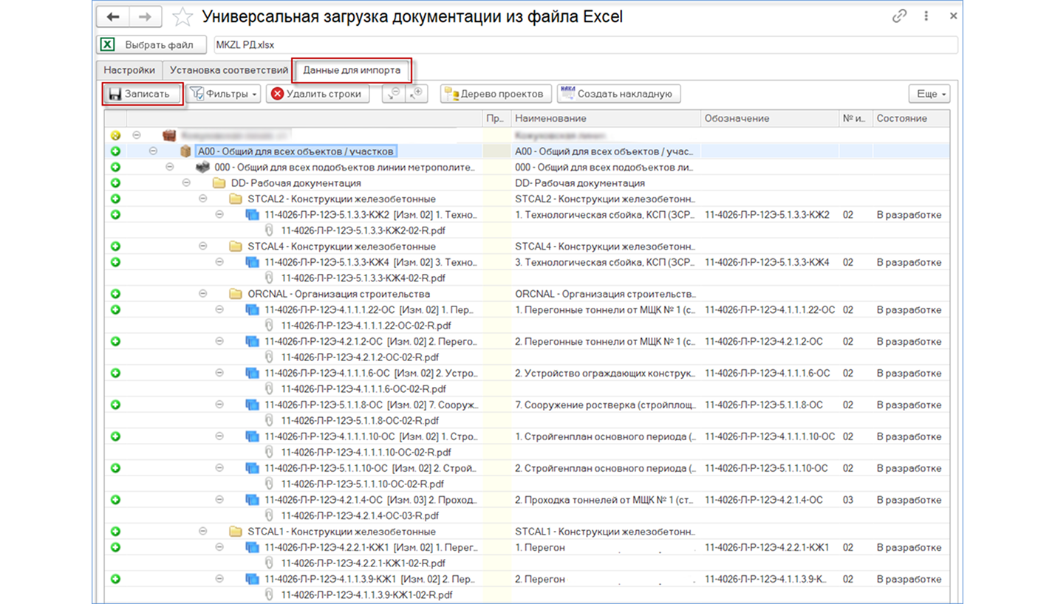
Task: Click green plus icon on ORCNAL row
Action: tap(115, 294)
